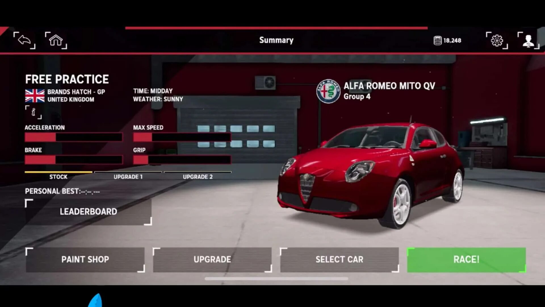The width and height of the screenshot is (545, 307).
Task: Select the UPGRADE 1 tab
Action: pyautogui.click(x=128, y=177)
